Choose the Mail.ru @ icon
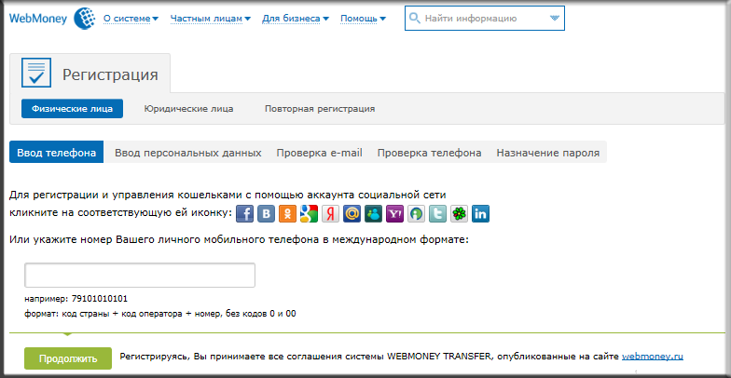Viewport: 731px width, 378px height. 352,214
